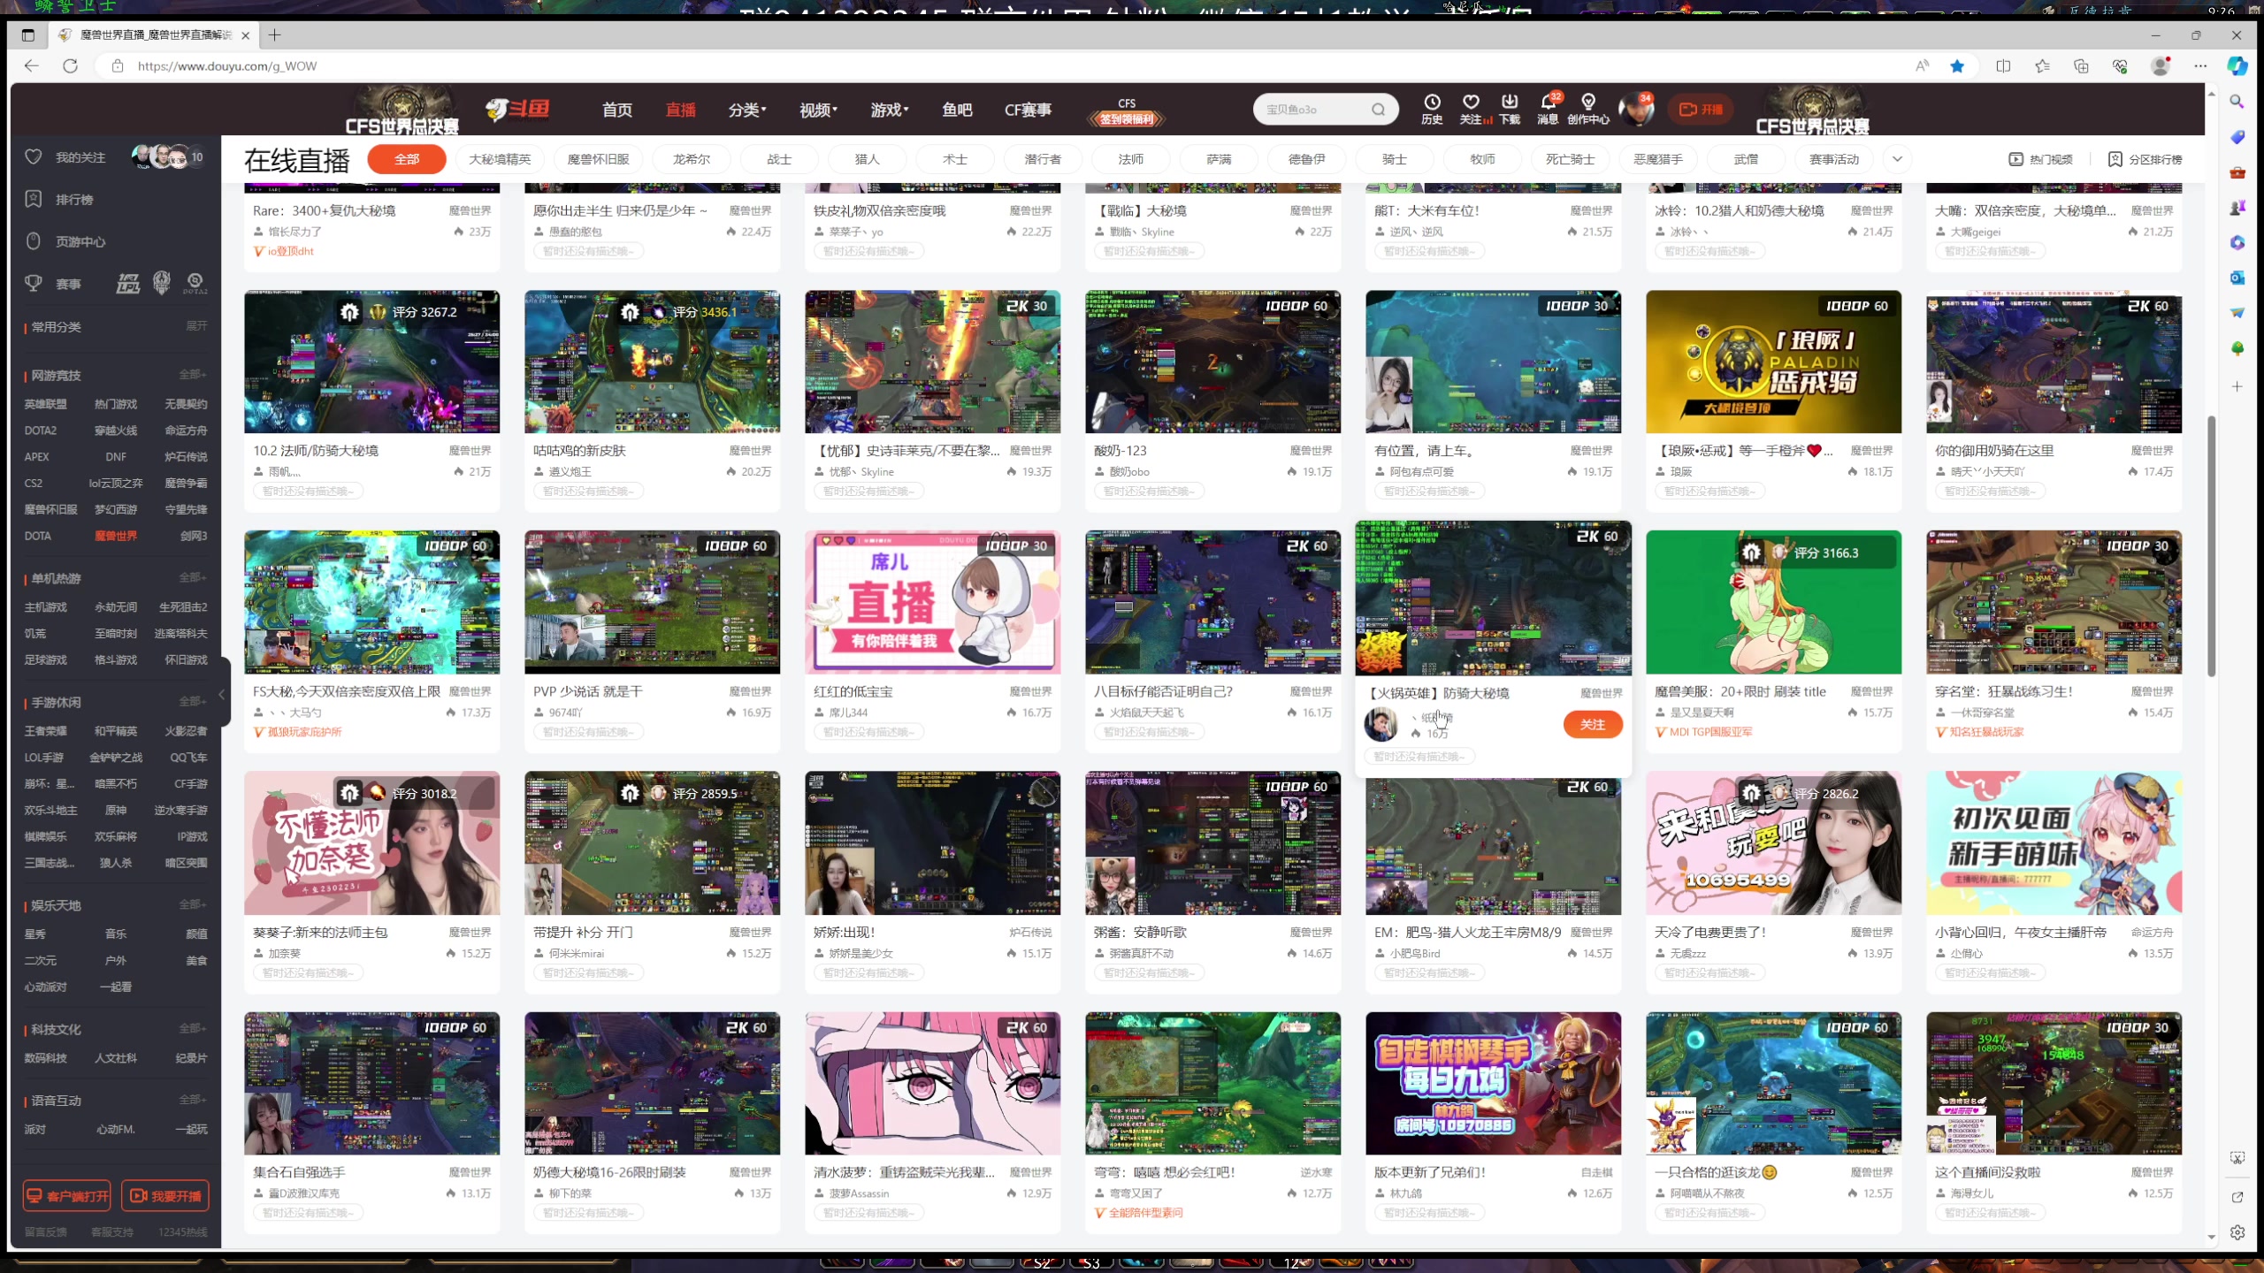Open the DOTA2 category in the sidebar
This screenshot has height=1273, width=2264.
(x=40, y=431)
